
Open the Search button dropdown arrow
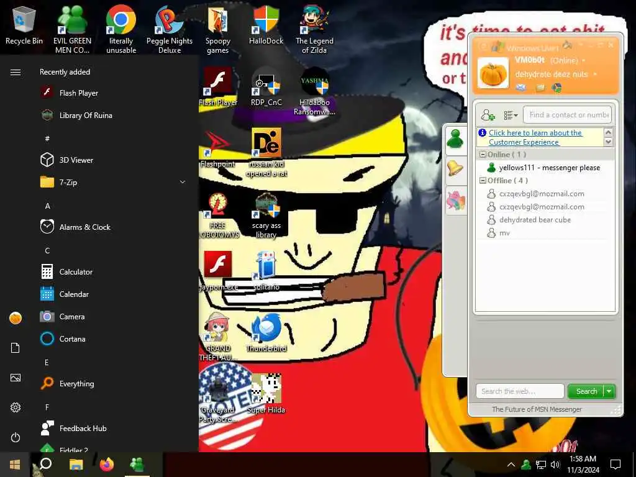click(609, 391)
